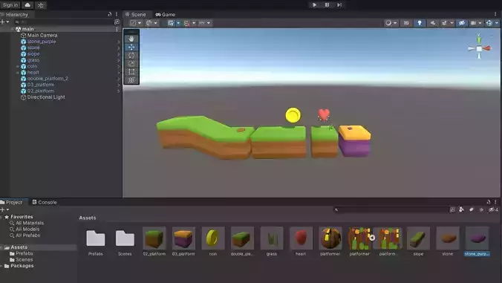
Task: Select All Materials under Favorites
Action: click(30, 223)
